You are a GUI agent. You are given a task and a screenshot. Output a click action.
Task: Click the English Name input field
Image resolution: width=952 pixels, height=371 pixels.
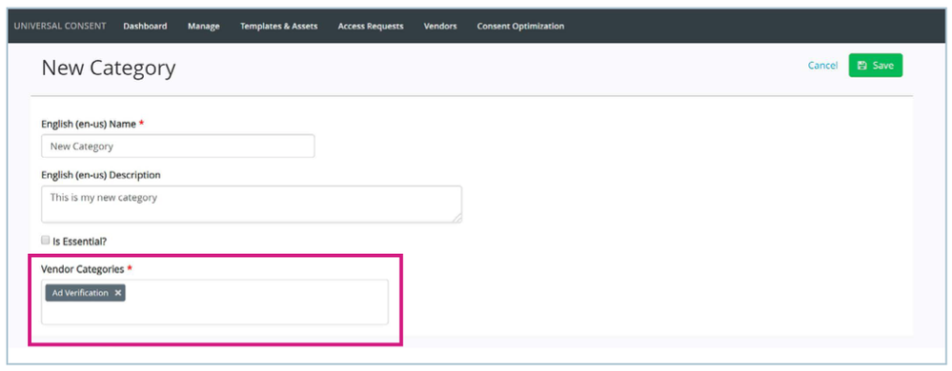click(178, 146)
